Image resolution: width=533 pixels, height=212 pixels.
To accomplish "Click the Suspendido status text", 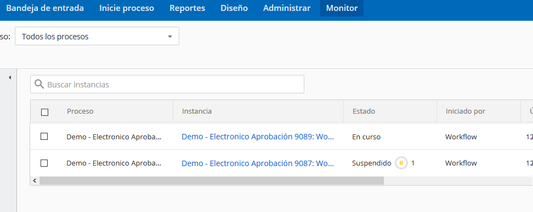I will click(x=372, y=163).
